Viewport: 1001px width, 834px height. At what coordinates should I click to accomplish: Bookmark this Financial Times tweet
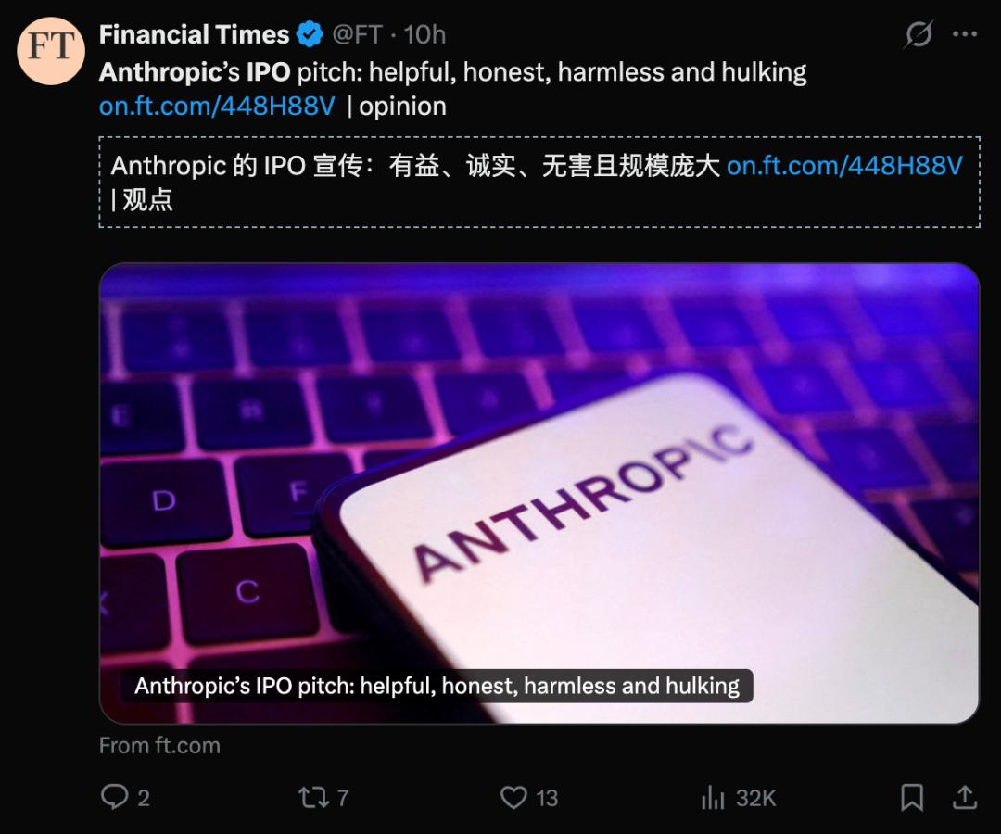pyautogui.click(x=912, y=797)
